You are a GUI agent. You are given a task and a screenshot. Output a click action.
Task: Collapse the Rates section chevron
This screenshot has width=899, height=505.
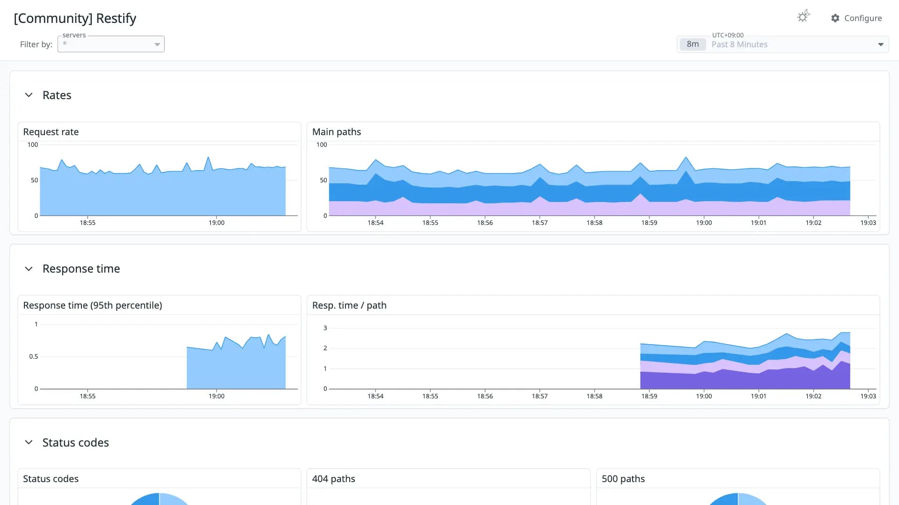tap(29, 95)
